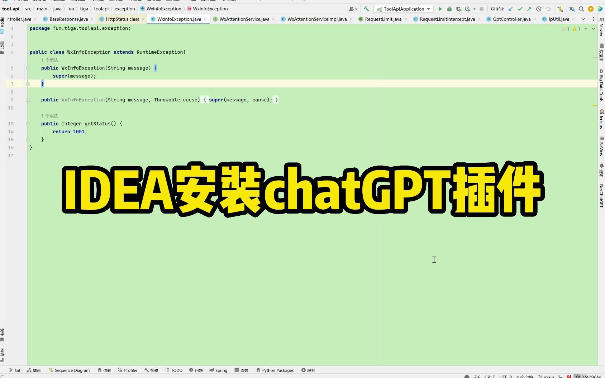
Task: Click the main branch indicator in status bar
Action: coord(546,376)
